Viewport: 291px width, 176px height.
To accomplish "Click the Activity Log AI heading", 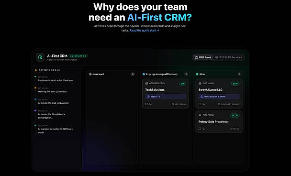I will coord(49,70).
